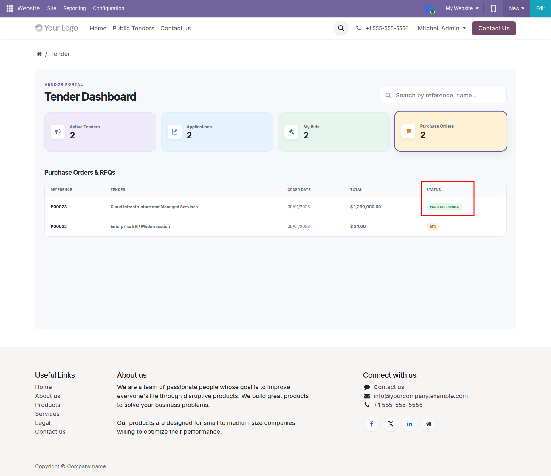Click the Your Logo image

[57, 28]
